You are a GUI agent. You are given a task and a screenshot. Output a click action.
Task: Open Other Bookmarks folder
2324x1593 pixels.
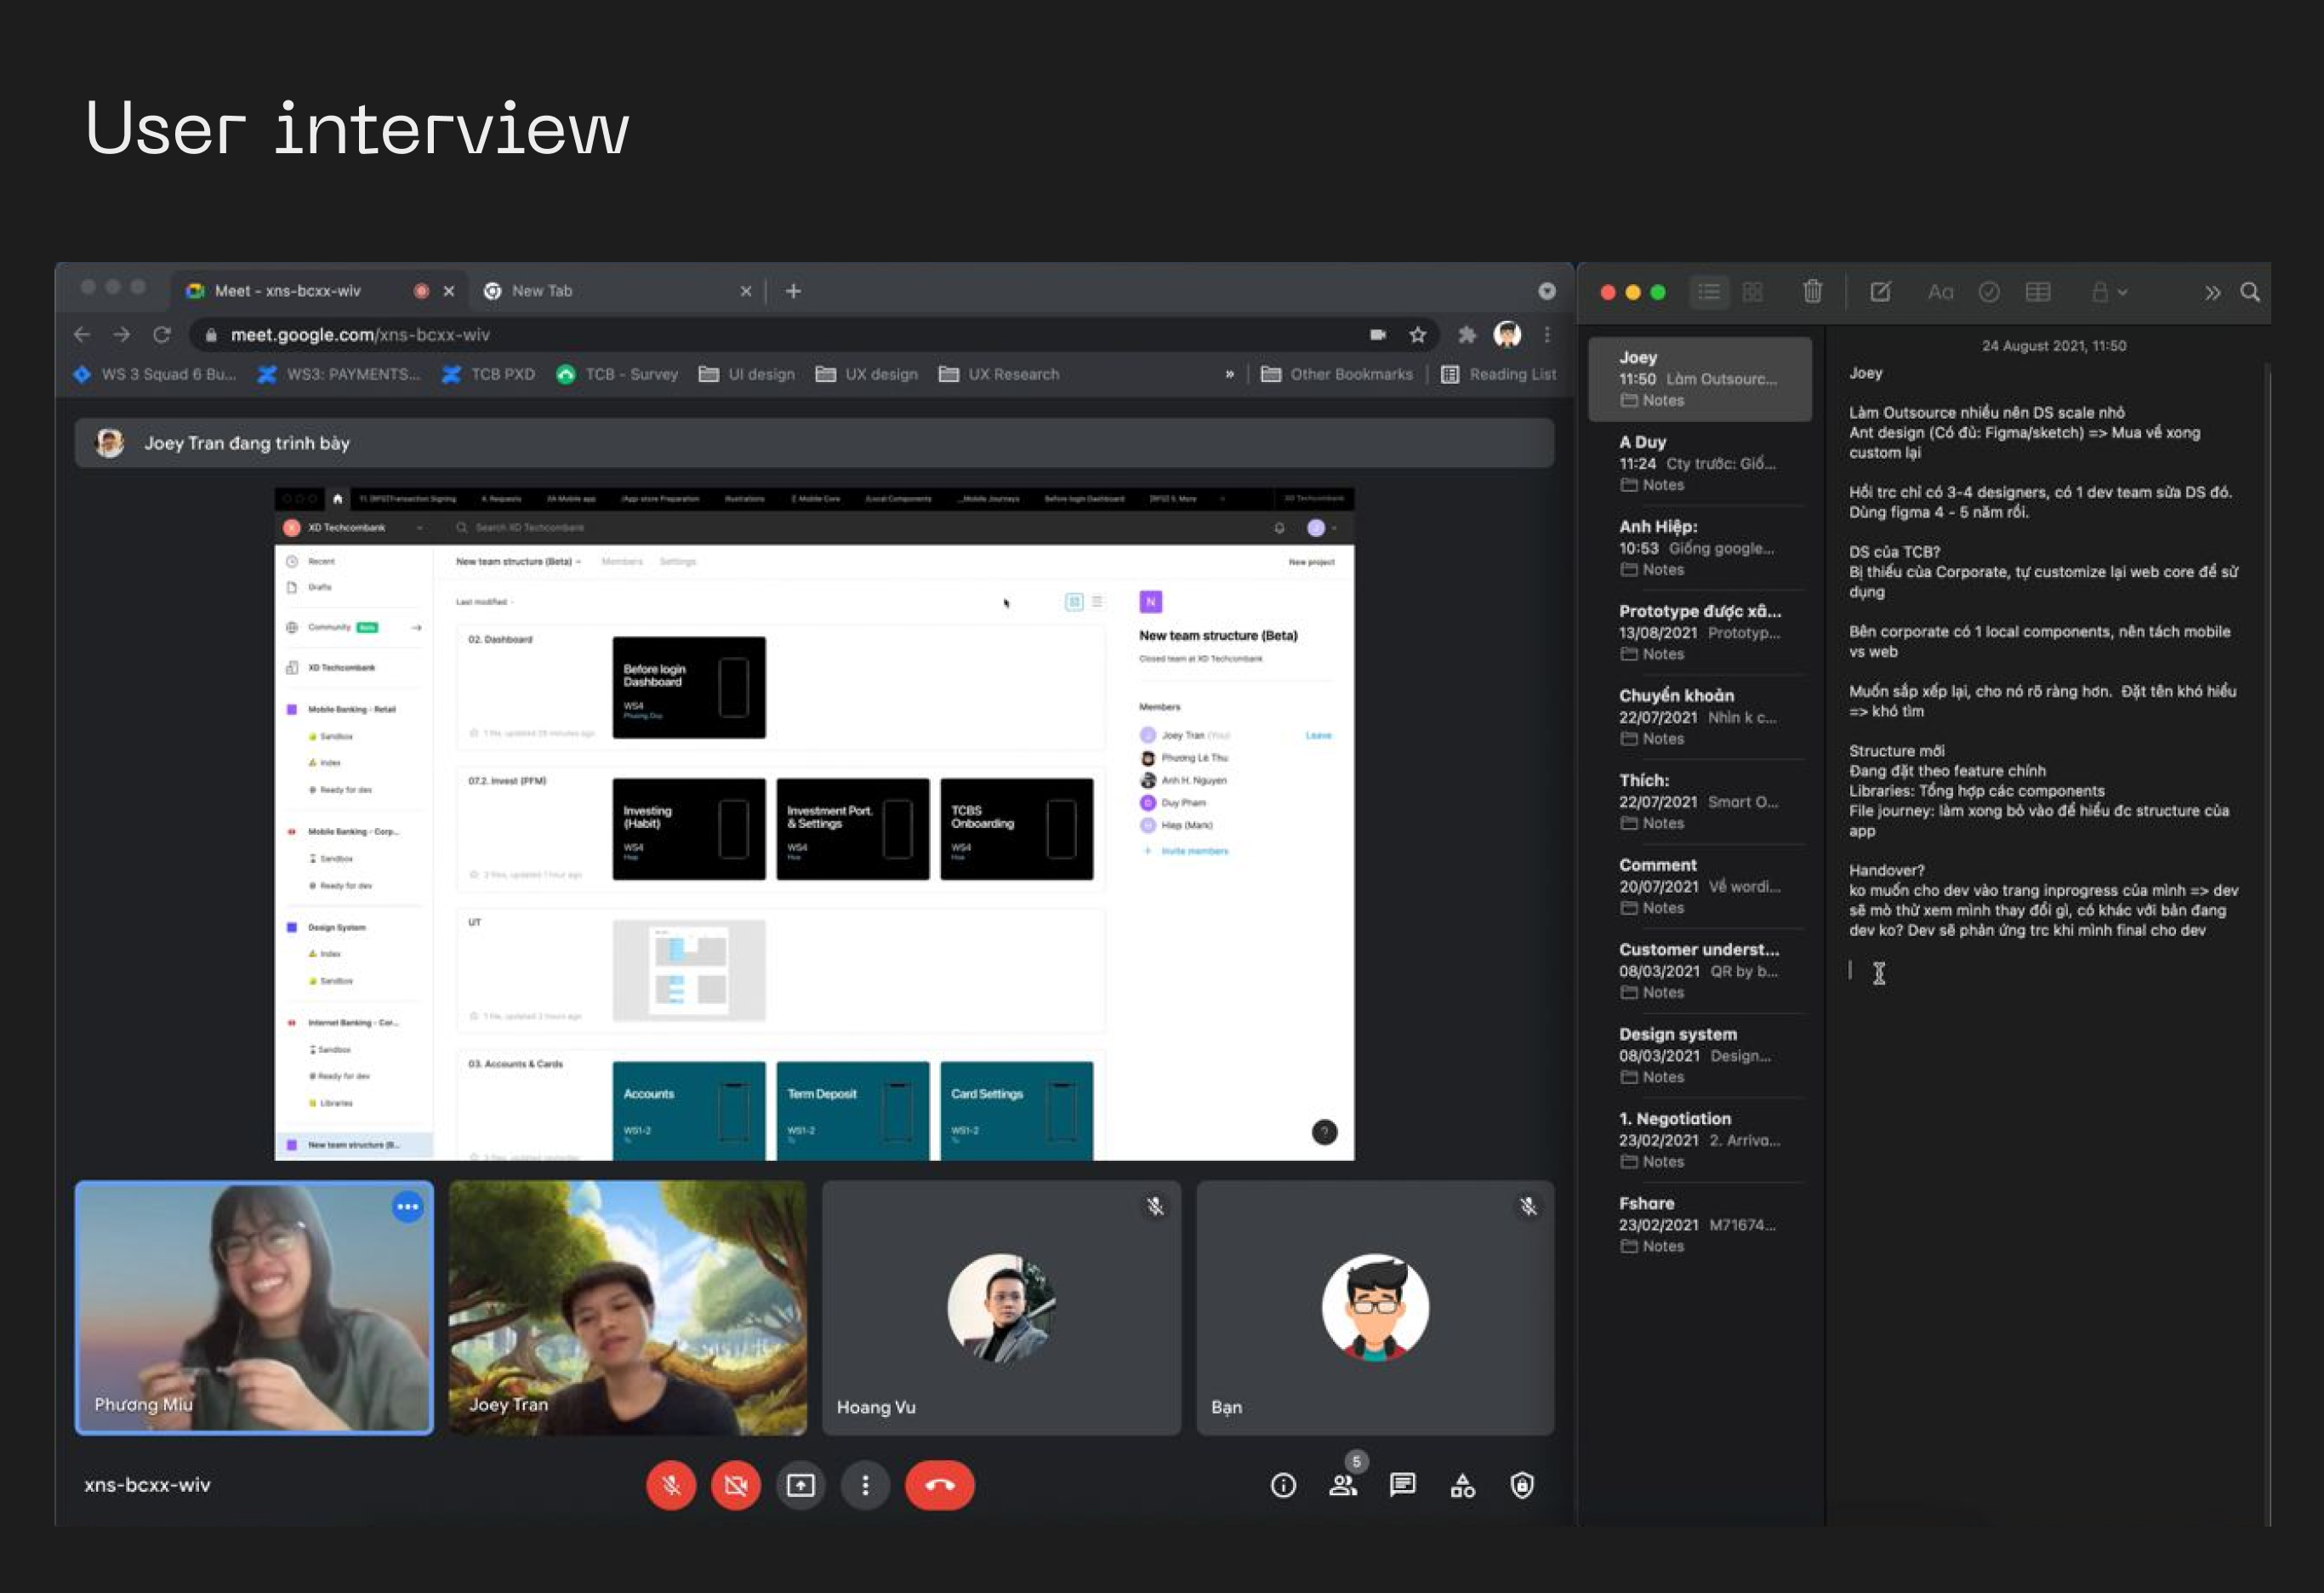pyautogui.click(x=1337, y=374)
